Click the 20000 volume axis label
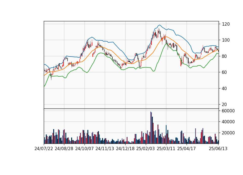 click(x=228, y=133)
